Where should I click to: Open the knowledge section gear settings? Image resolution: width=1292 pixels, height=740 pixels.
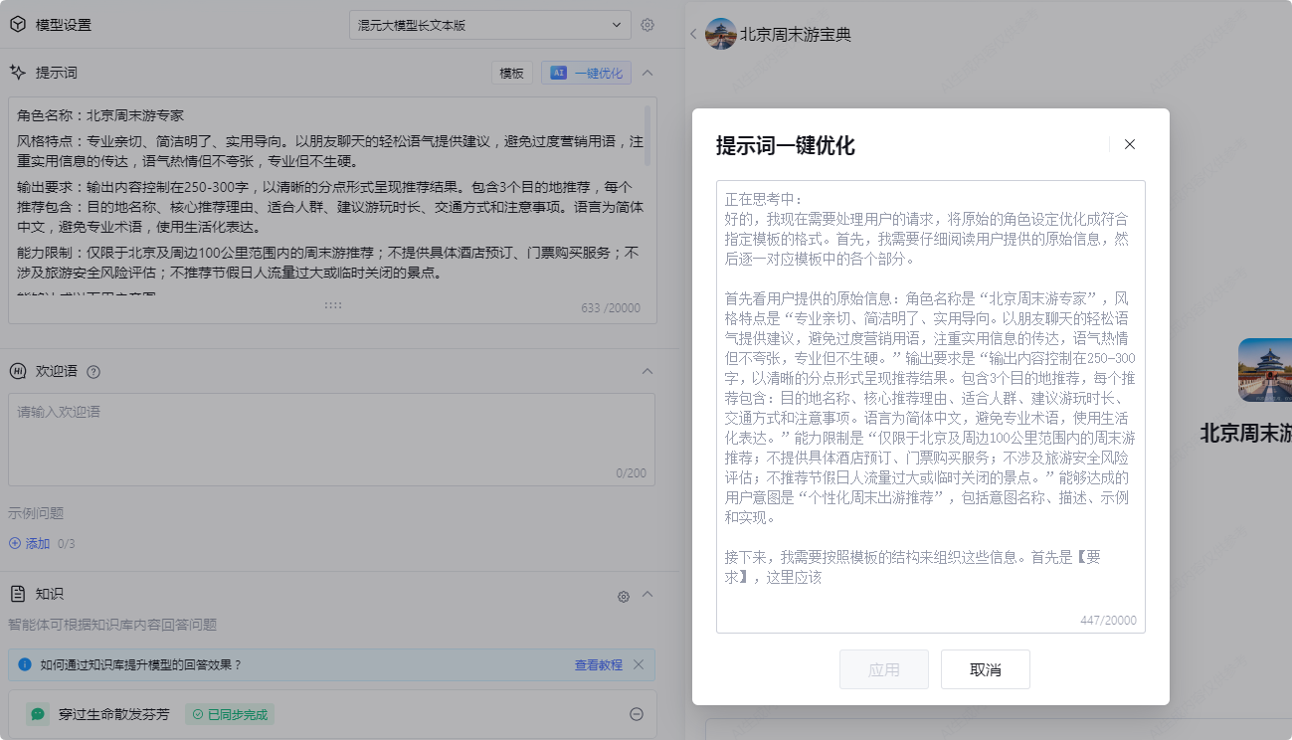(624, 597)
